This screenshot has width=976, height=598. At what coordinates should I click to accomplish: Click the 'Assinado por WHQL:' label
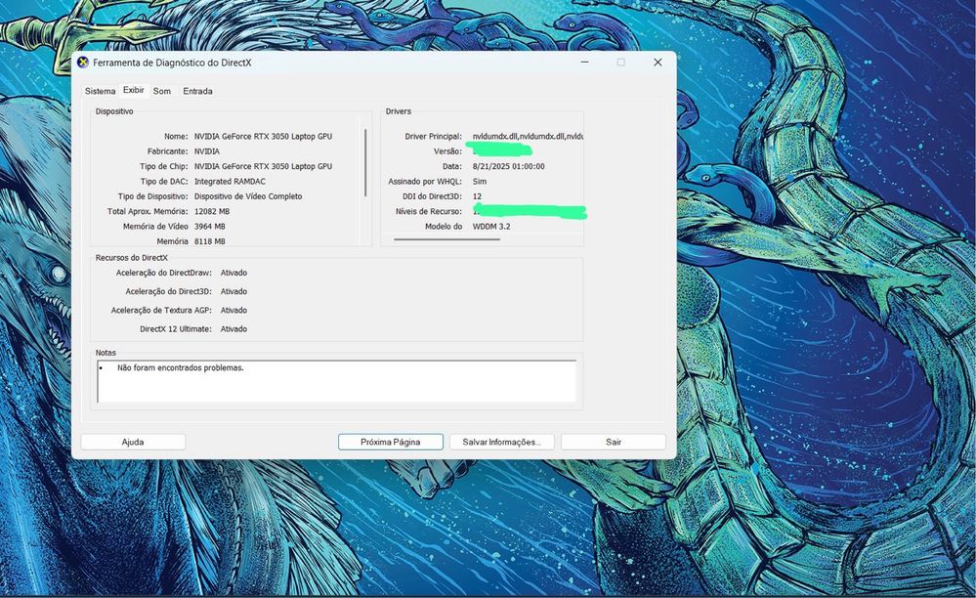pyautogui.click(x=425, y=181)
